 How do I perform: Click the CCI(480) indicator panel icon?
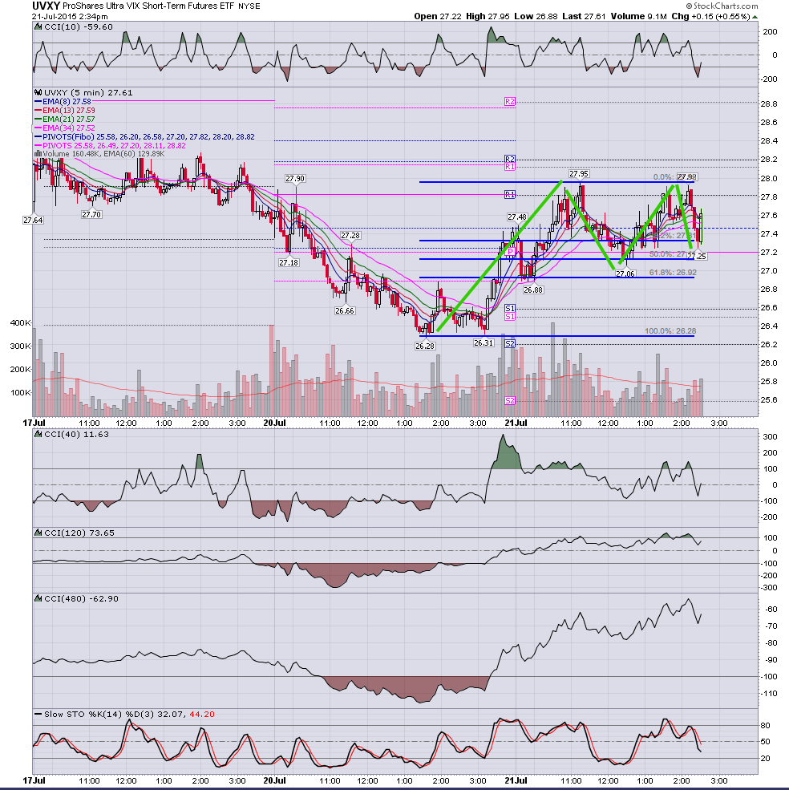[38, 598]
